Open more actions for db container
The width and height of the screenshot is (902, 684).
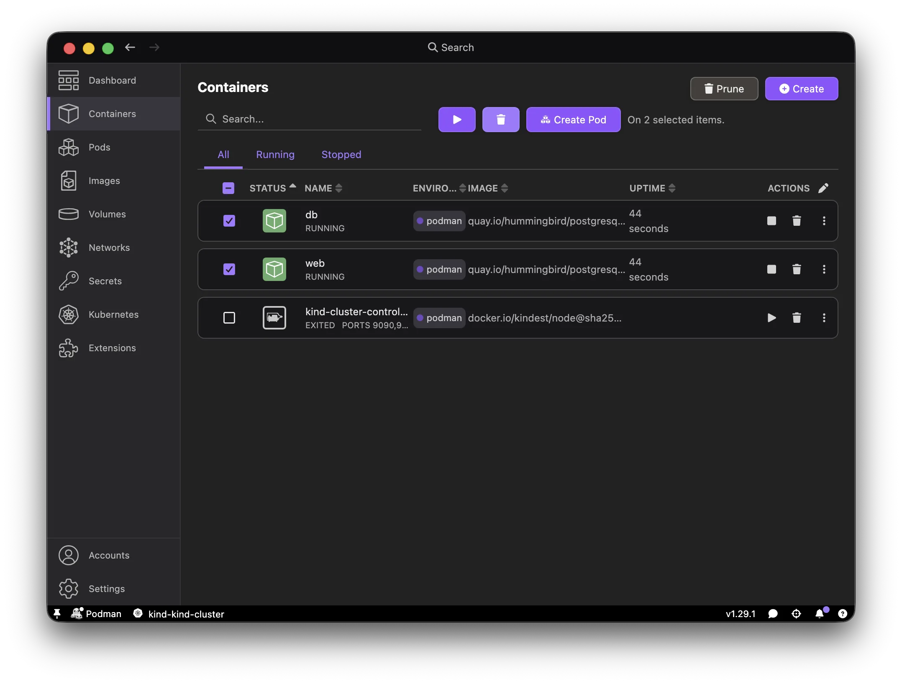(x=824, y=221)
